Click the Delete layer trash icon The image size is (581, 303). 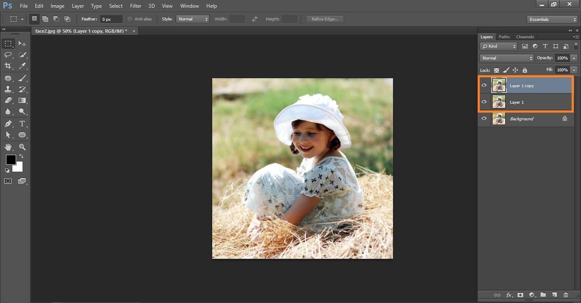(566, 295)
